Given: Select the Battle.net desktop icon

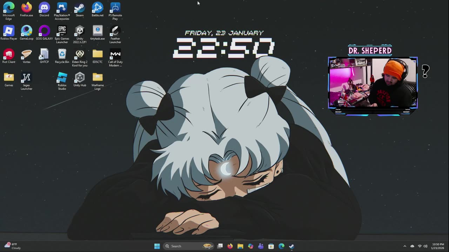Looking at the screenshot, I should pyautogui.click(x=98, y=9).
